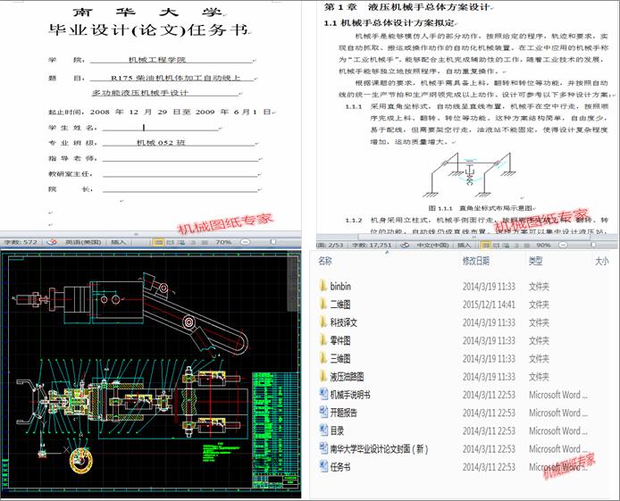Switch to Print Layout view in 90% document
The height and width of the screenshot is (501, 620).
[486, 246]
